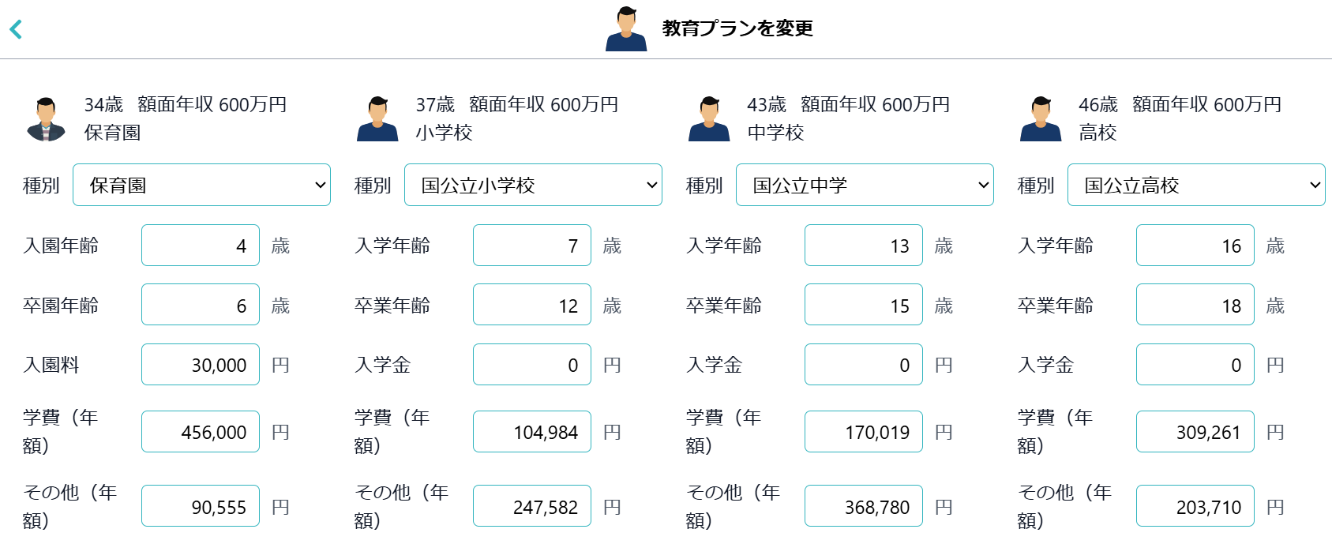Click the 43歳 中学校 person avatar icon
1332x559 pixels.
[709, 120]
